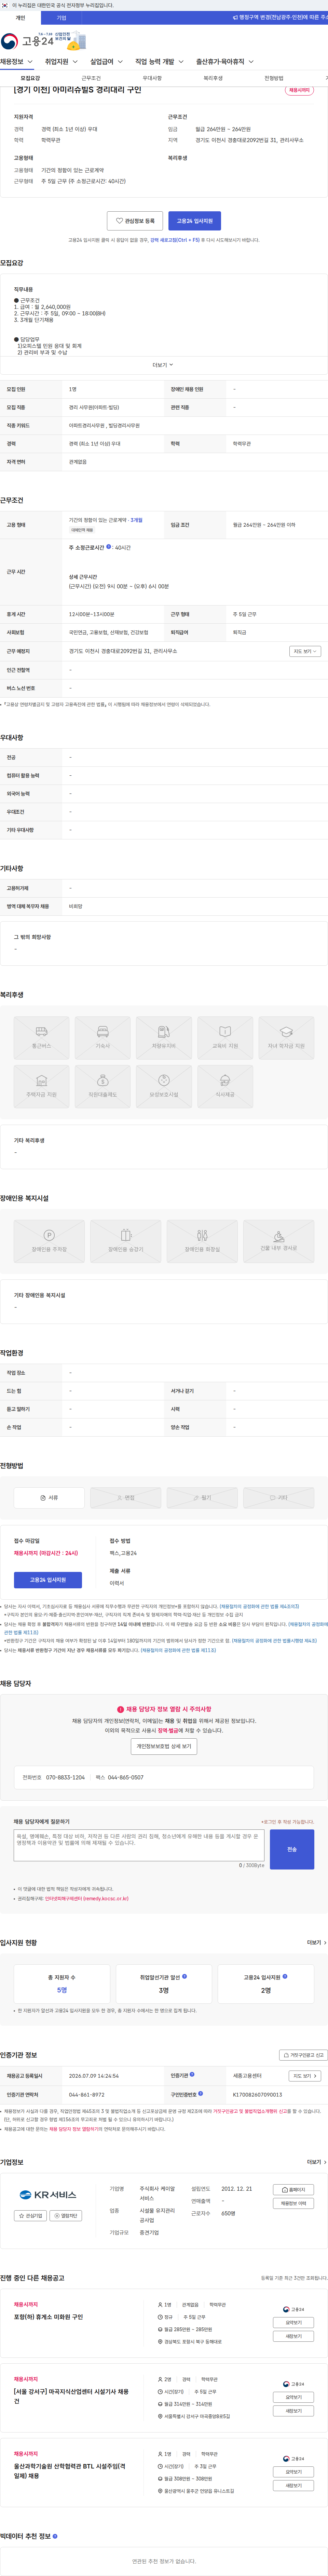
Task: Open 지도 보기 for work location
Action: pos(305,651)
